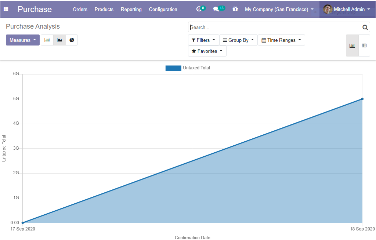
Task: Open the Products menu
Action: pyautogui.click(x=104, y=9)
